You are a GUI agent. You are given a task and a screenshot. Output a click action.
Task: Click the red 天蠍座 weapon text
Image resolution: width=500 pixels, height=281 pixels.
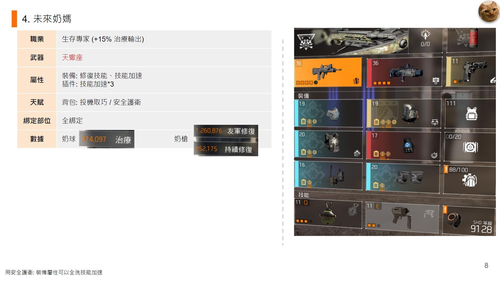(72, 58)
